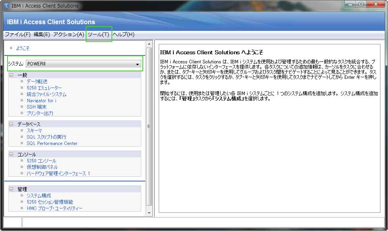Open スキーマ task

(x=35, y=131)
